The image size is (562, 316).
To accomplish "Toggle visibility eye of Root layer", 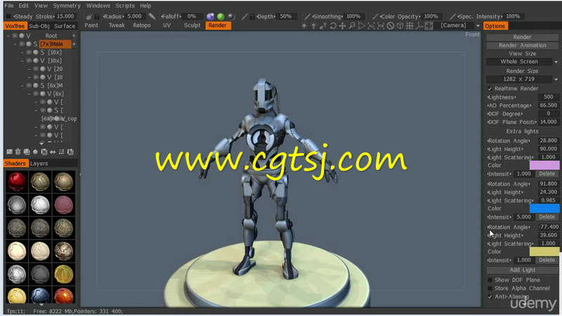I will [15, 36].
